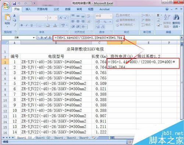Cancel formula entry with X icon

[x=42, y=38]
